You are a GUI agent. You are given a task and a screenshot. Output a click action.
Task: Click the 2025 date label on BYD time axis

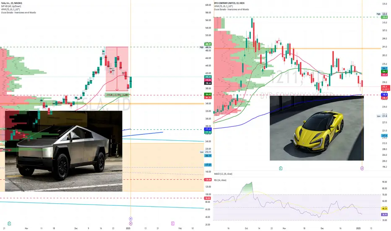point(358,228)
